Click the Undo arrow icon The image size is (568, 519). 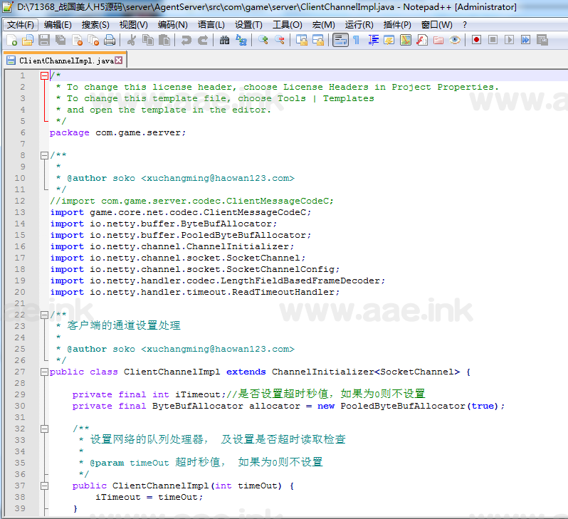coord(186,41)
